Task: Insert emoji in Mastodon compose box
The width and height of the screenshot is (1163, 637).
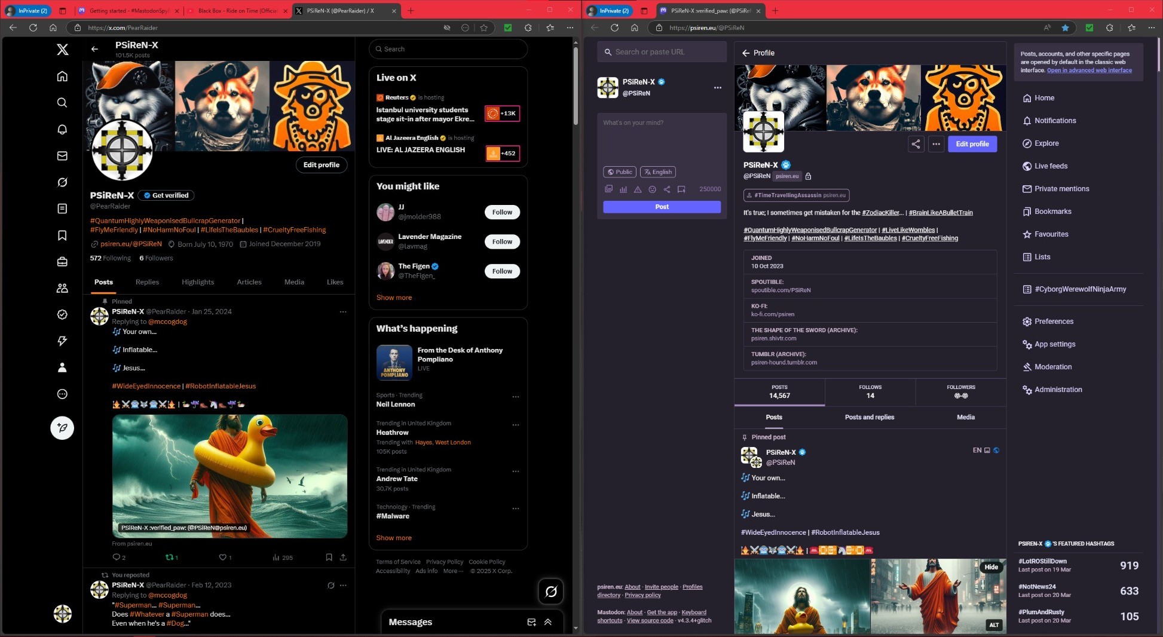Action: click(652, 189)
